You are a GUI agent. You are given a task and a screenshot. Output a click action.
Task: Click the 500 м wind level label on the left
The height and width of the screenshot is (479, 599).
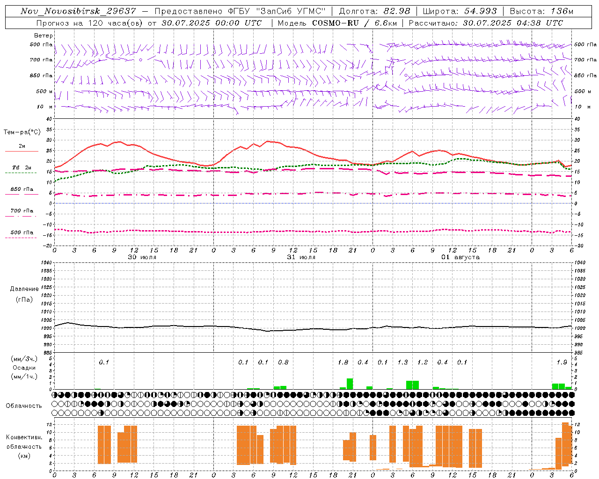point(44,91)
